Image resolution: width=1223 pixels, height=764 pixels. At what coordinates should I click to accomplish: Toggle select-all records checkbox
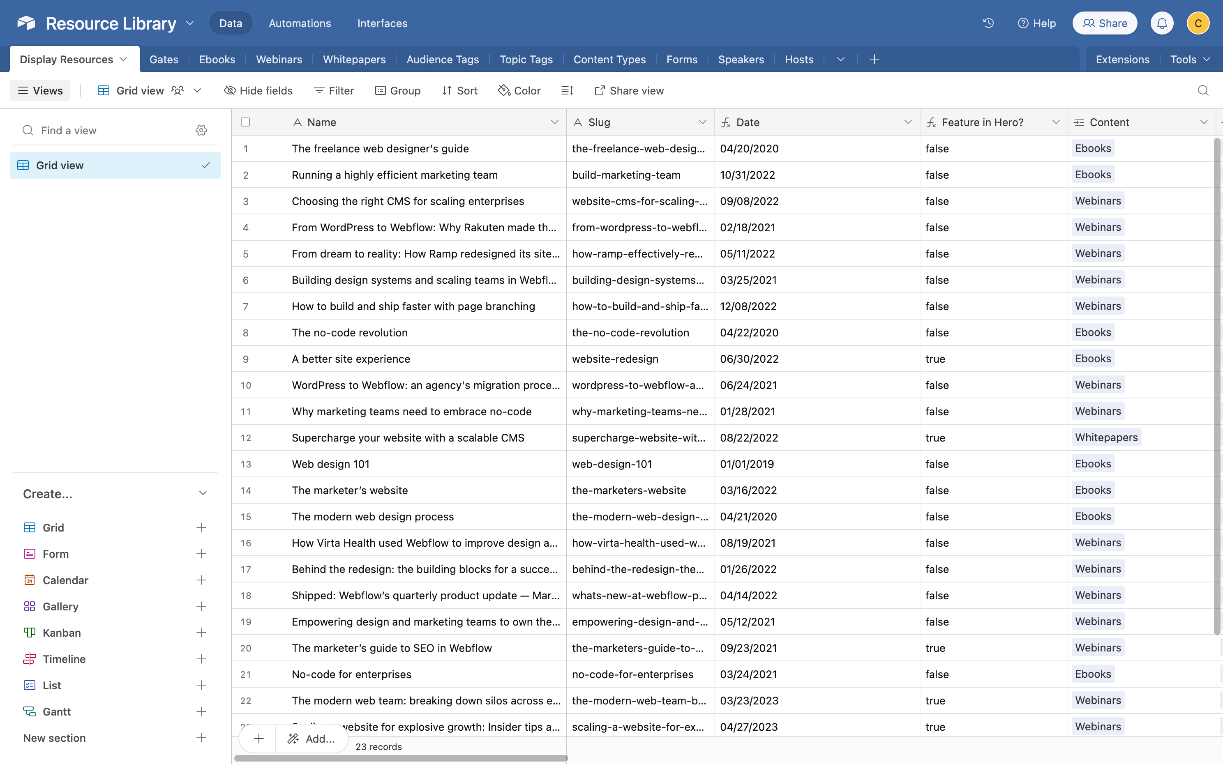pyautogui.click(x=246, y=122)
